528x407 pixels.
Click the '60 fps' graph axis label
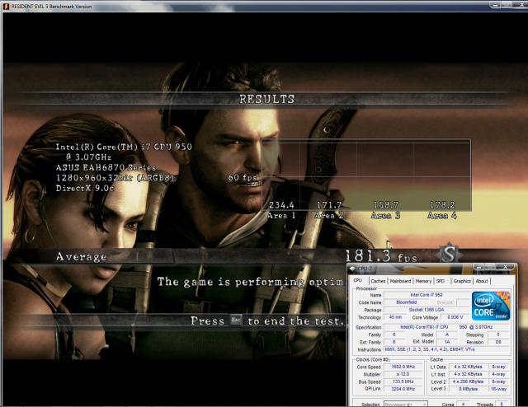242,177
